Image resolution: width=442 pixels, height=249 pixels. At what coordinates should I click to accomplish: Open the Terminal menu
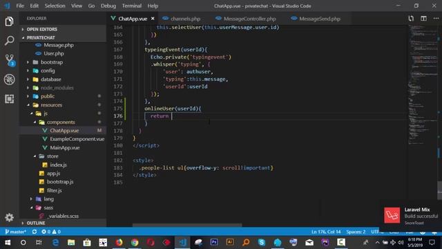pyautogui.click(x=132, y=6)
